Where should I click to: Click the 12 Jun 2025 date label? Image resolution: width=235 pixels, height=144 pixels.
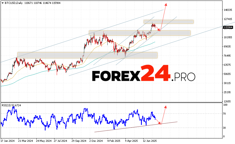point(150,140)
